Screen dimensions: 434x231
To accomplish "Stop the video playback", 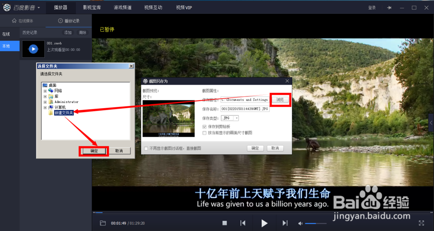I will point(225,223).
